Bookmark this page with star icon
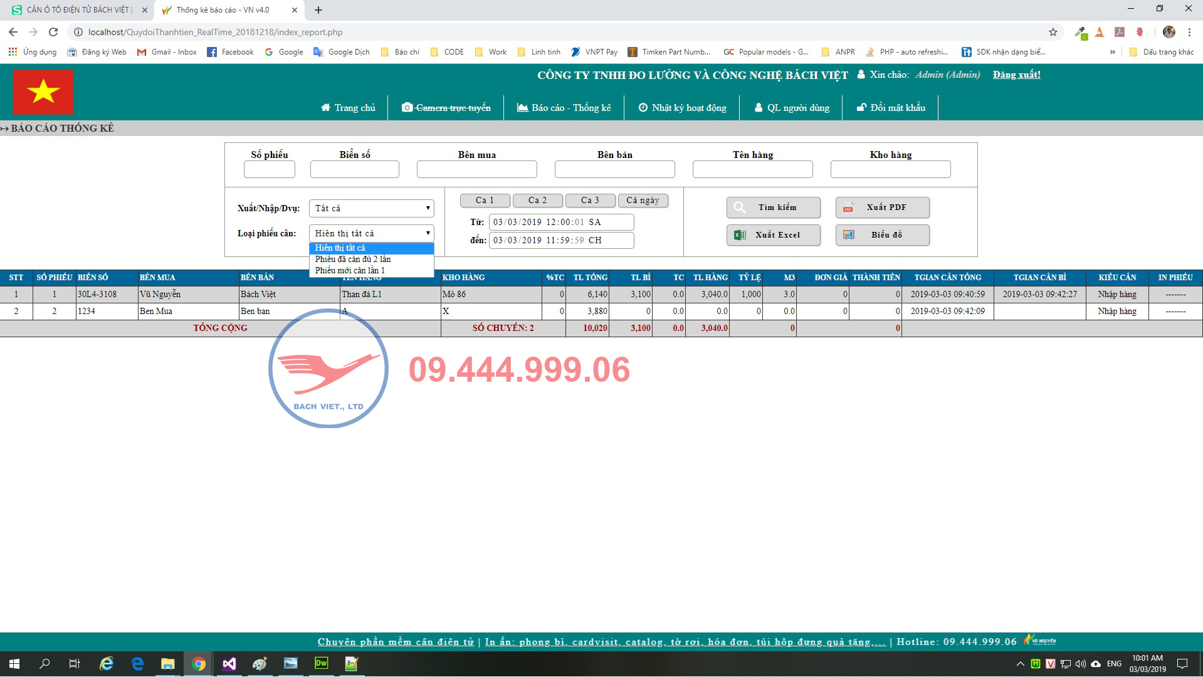 1053,32
